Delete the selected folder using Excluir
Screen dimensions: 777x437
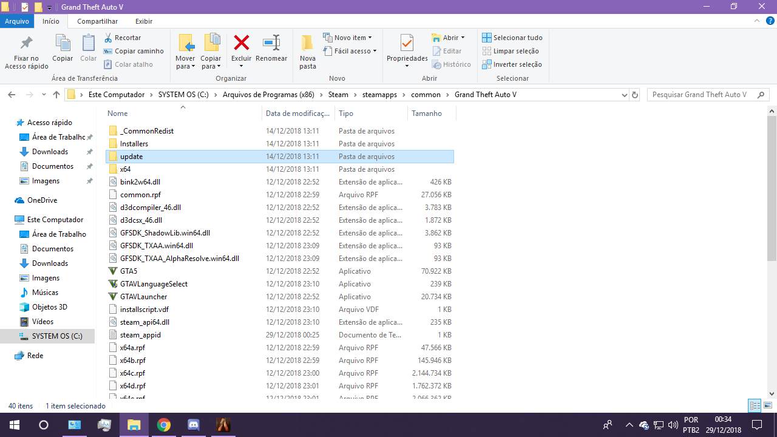(x=241, y=49)
